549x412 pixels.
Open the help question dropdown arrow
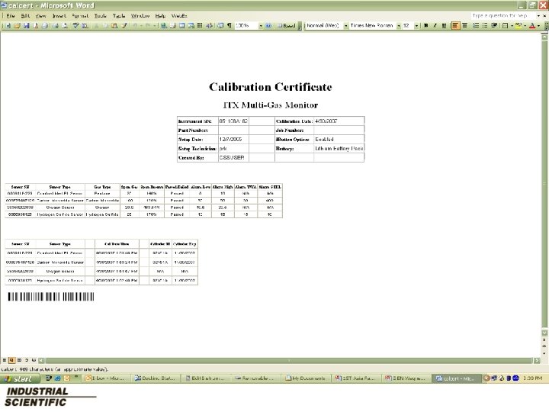[x=538, y=16]
